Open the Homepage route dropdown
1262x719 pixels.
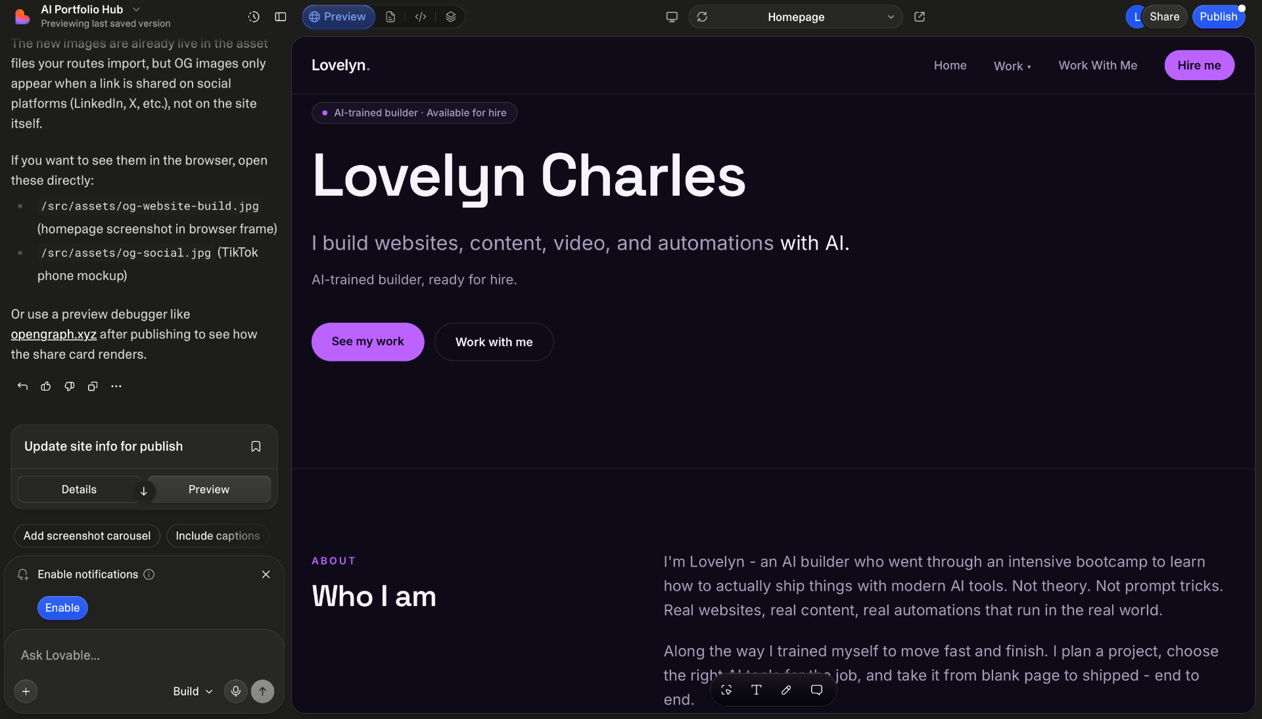point(796,17)
